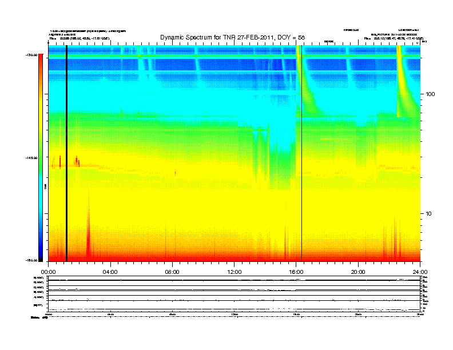Click the '00:00' time axis label
This screenshot has height=350, width=453.
pyautogui.click(x=48, y=272)
